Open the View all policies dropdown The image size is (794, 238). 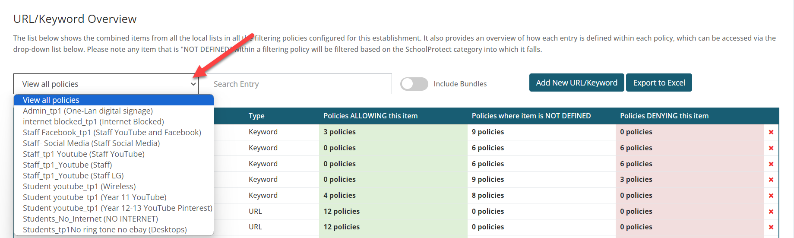click(106, 84)
